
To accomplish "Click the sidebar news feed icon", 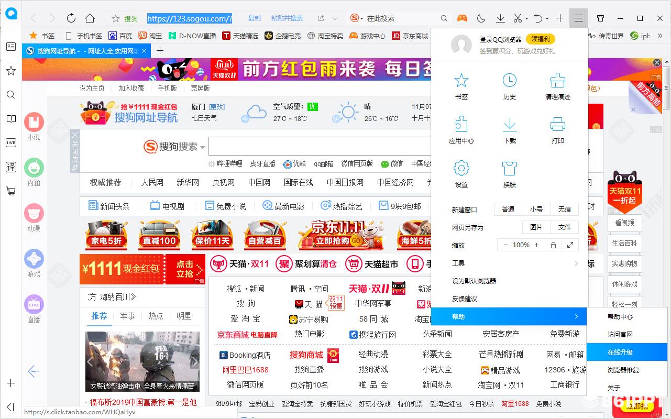I will coord(11,47).
